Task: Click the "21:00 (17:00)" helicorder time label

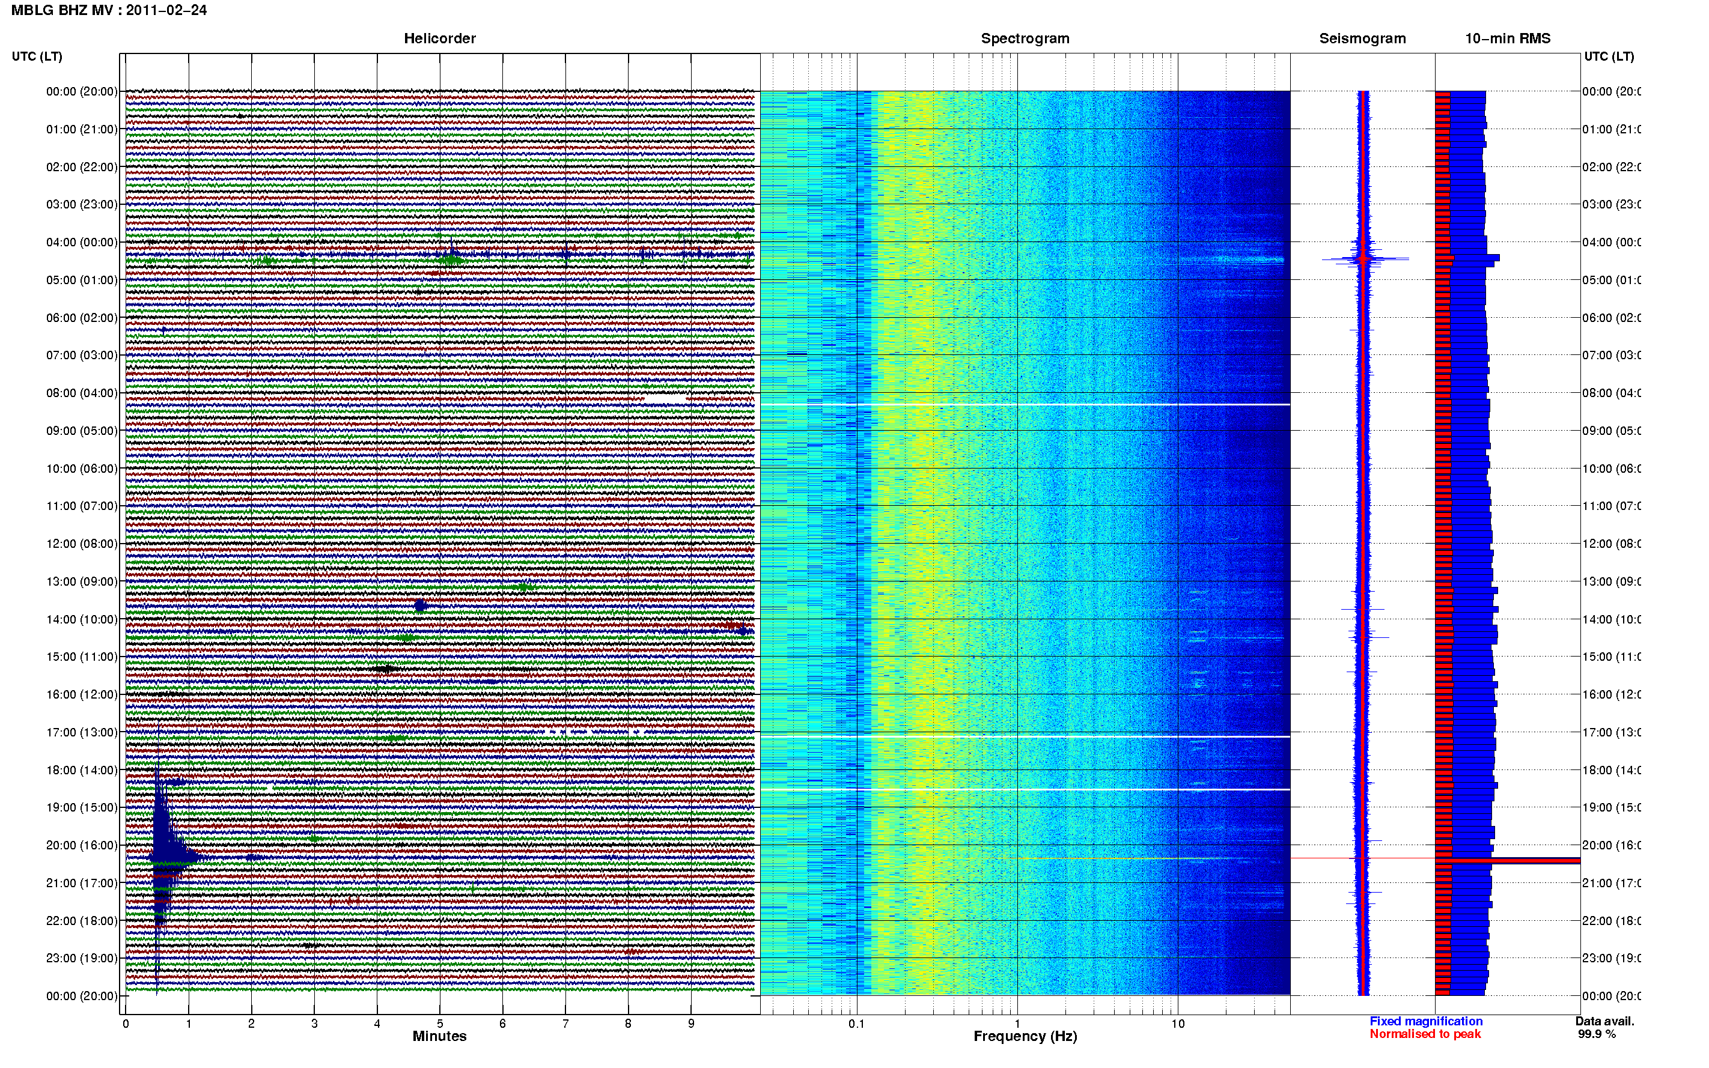Action: (82, 884)
